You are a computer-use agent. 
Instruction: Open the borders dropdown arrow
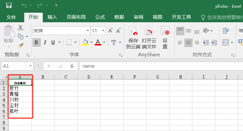(x=76, y=42)
